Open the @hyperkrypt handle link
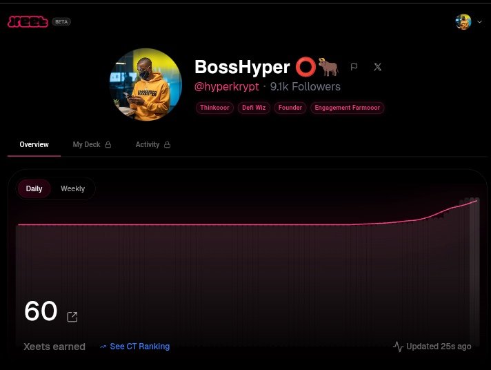491x370 pixels. pyautogui.click(x=227, y=86)
